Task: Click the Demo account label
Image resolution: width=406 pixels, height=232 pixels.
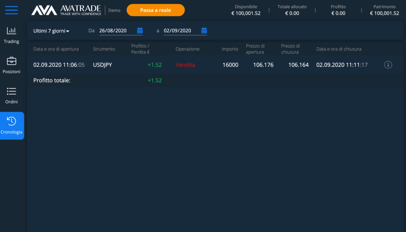Action: pyautogui.click(x=114, y=10)
